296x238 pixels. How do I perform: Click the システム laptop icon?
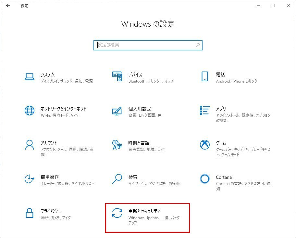pyautogui.click(x=30, y=76)
